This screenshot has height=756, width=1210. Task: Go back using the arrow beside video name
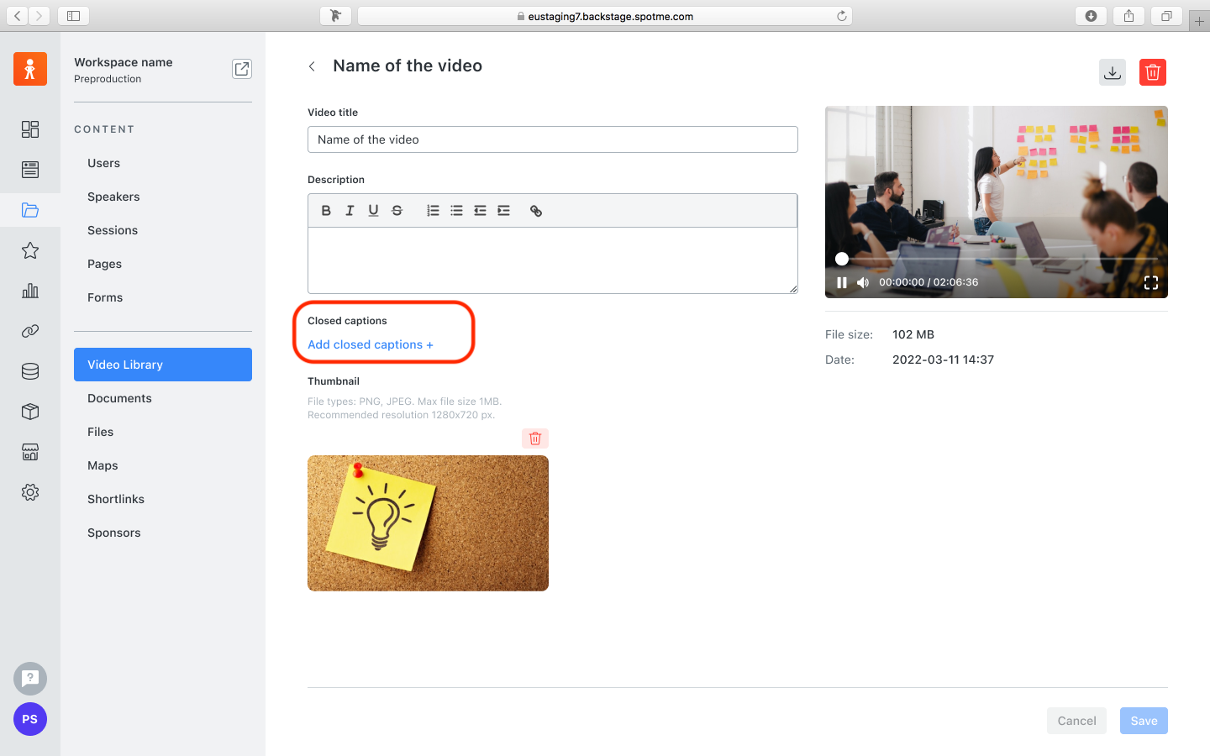coord(312,66)
